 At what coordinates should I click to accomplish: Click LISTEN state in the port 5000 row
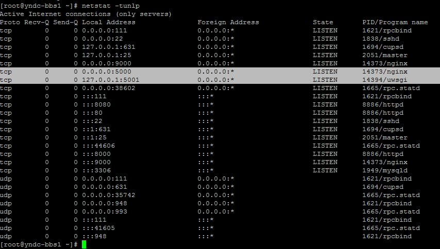click(325, 72)
